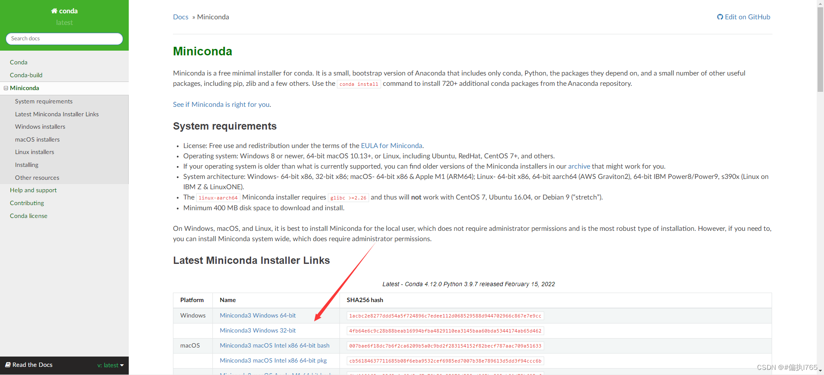Click the System requirements heading
This screenshot has width=824, height=375.
point(225,126)
